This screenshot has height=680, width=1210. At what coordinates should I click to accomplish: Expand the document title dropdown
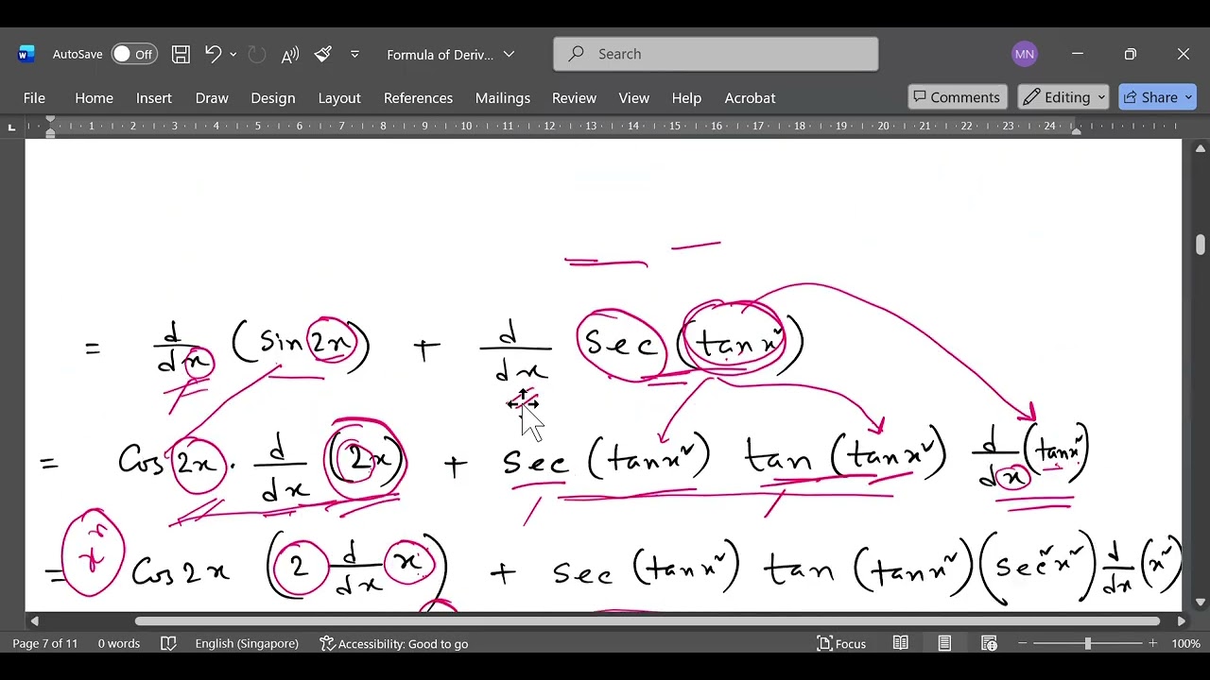click(509, 54)
